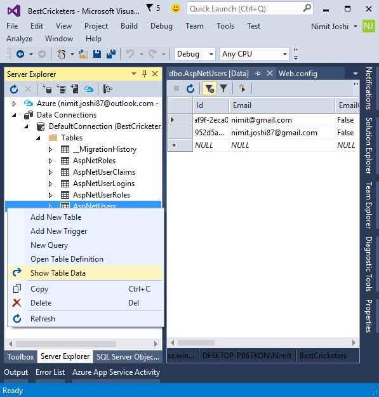Click the Quick Launch search magnifier
The height and width of the screenshot is (397, 379).
(x=307, y=8)
